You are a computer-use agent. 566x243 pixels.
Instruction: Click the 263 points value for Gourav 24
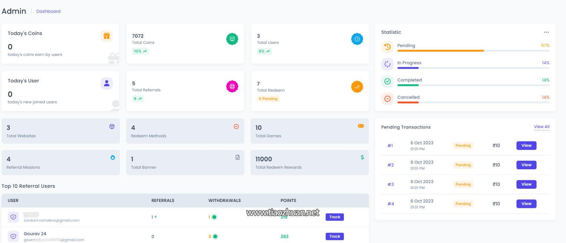[284, 236]
